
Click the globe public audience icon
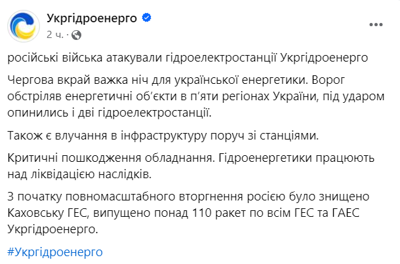point(76,33)
